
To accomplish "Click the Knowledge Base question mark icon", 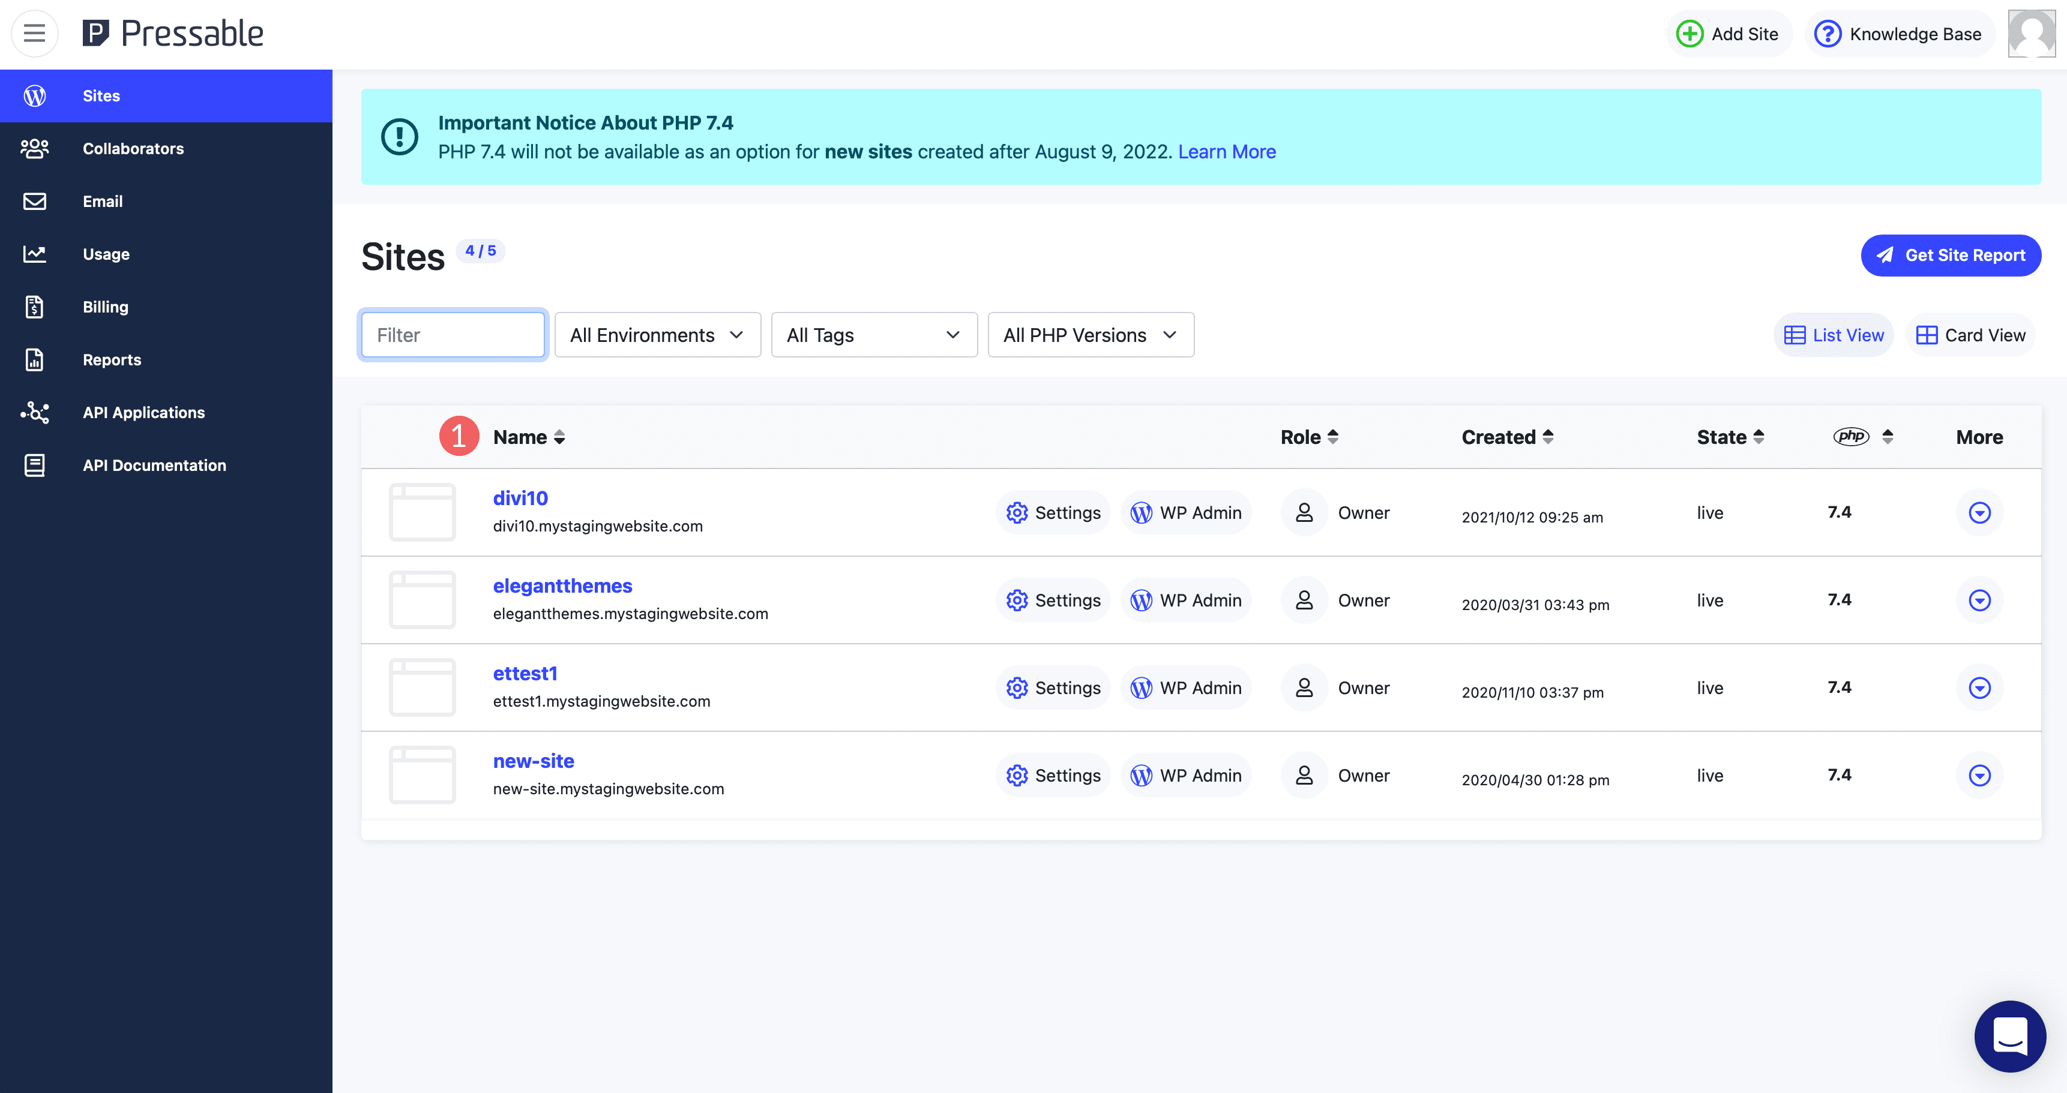I will click(1828, 34).
